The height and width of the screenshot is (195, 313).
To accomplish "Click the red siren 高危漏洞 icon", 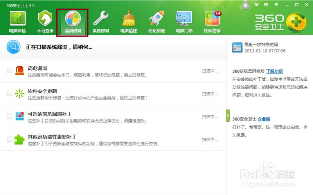I will (x=20, y=71).
